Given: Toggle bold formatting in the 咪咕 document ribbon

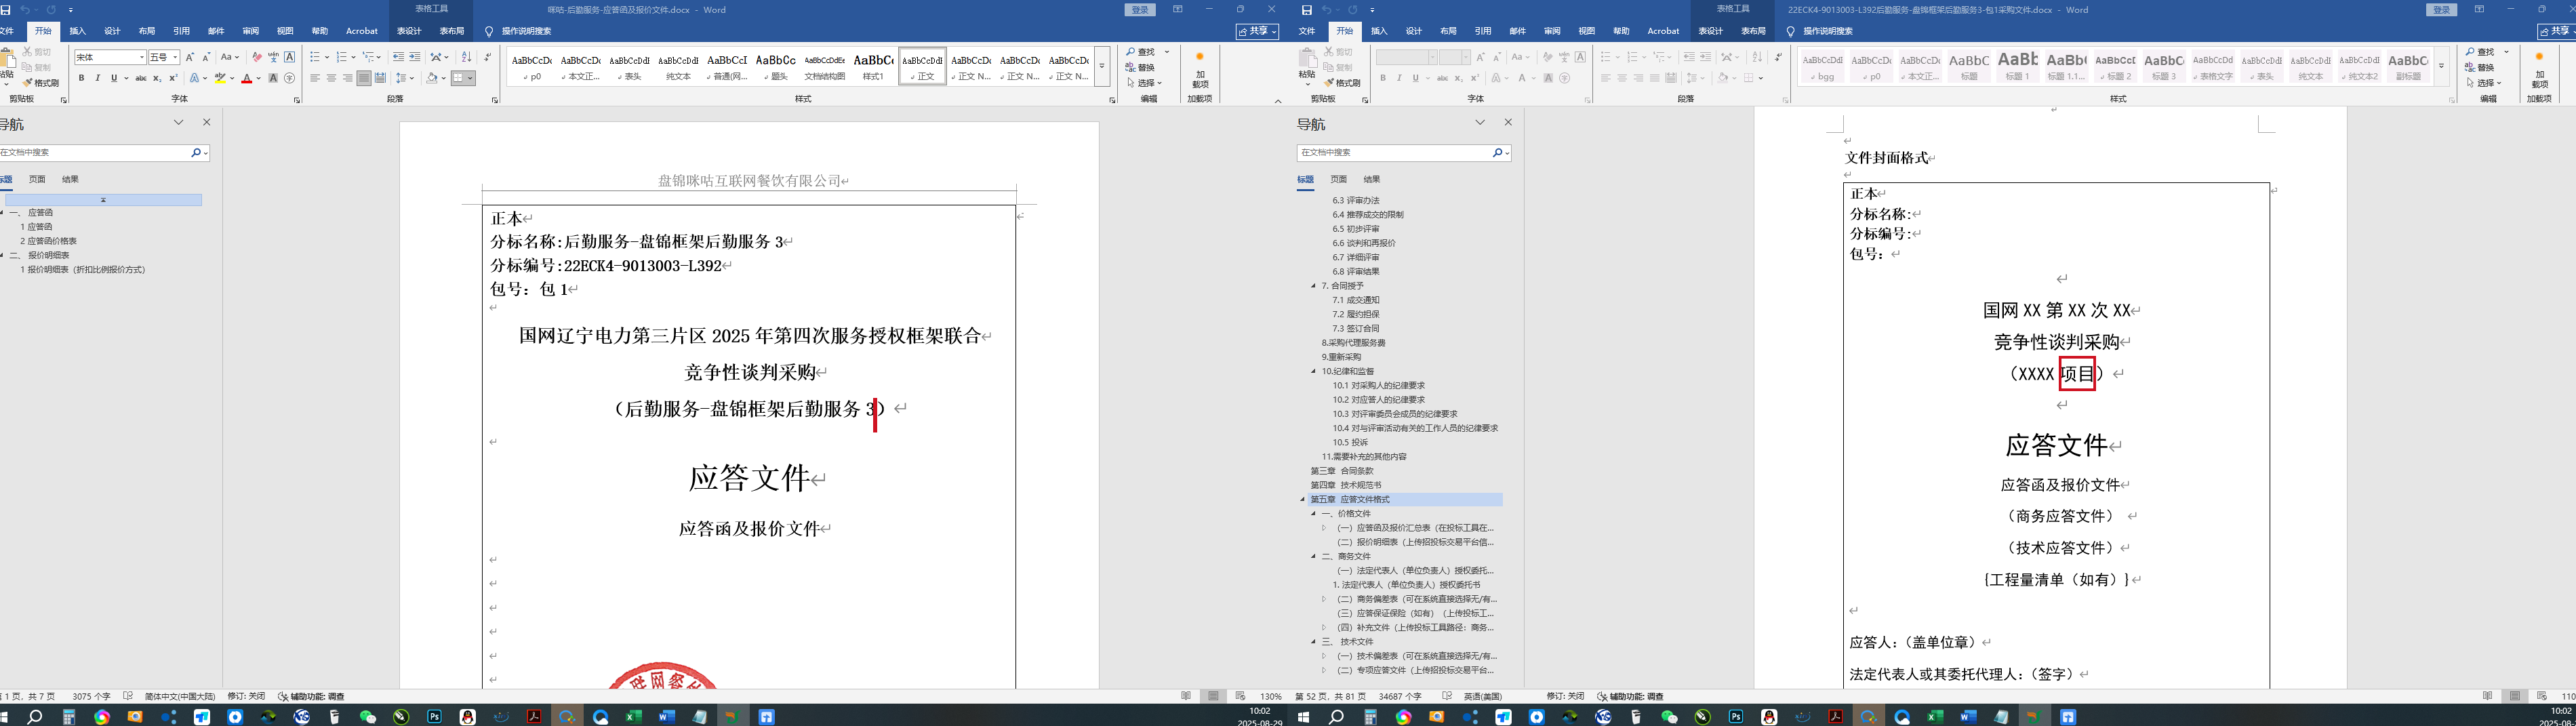Looking at the screenshot, I should pos(82,78).
